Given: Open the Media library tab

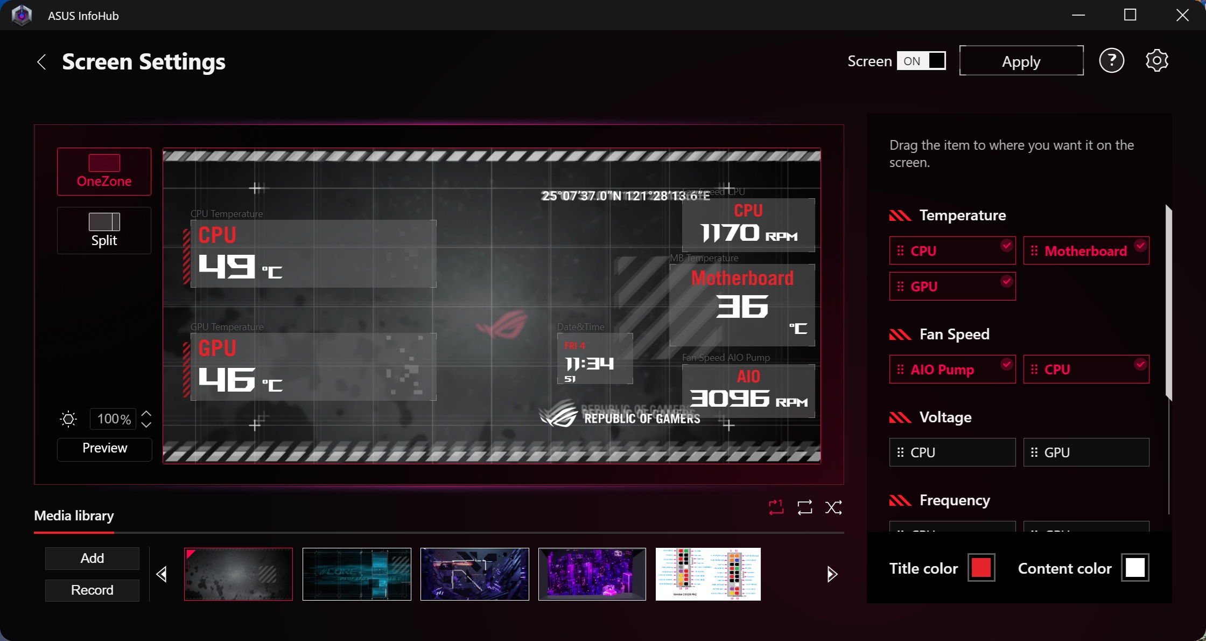Looking at the screenshot, I should 74,516.
